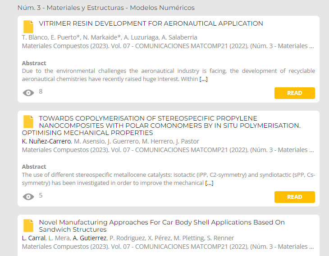Click the document icon next to Towards Copolymerisation title

[28, 121]
